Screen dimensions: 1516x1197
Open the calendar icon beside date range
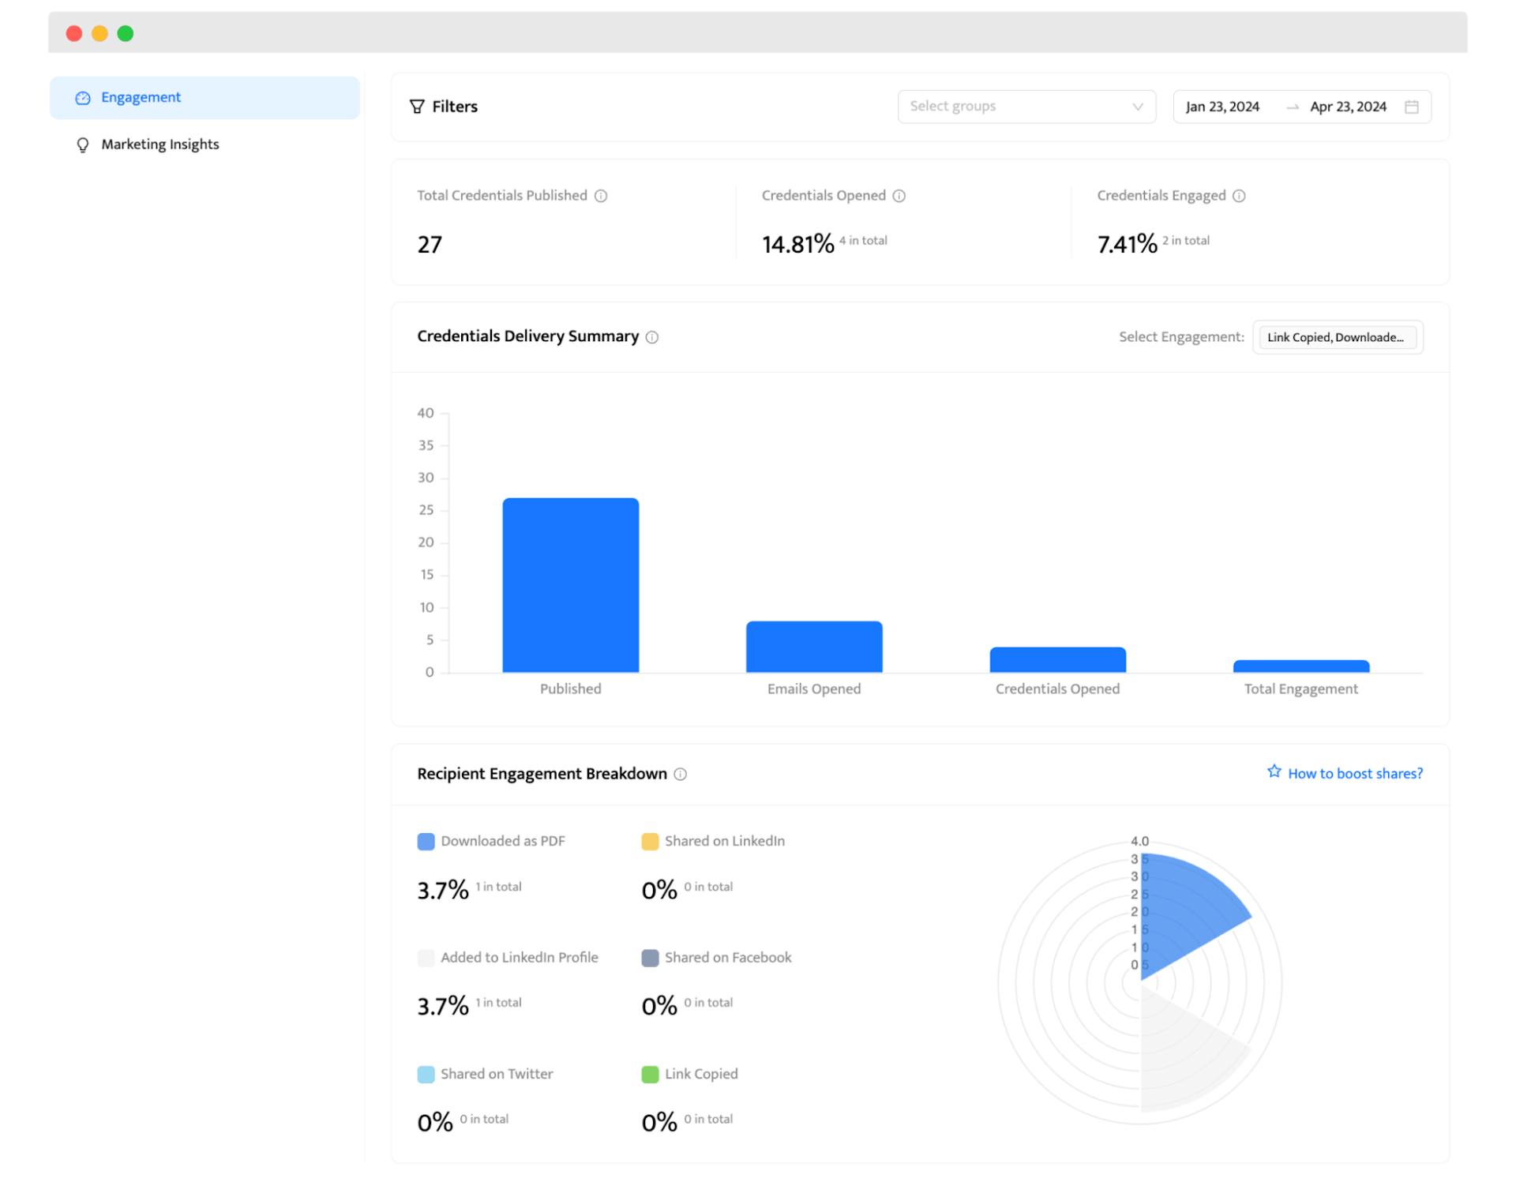[1413, 106]
